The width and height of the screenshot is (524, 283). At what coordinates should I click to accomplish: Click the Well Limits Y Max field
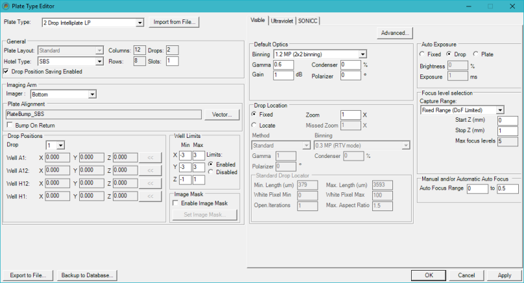click(x=198, y=167)
